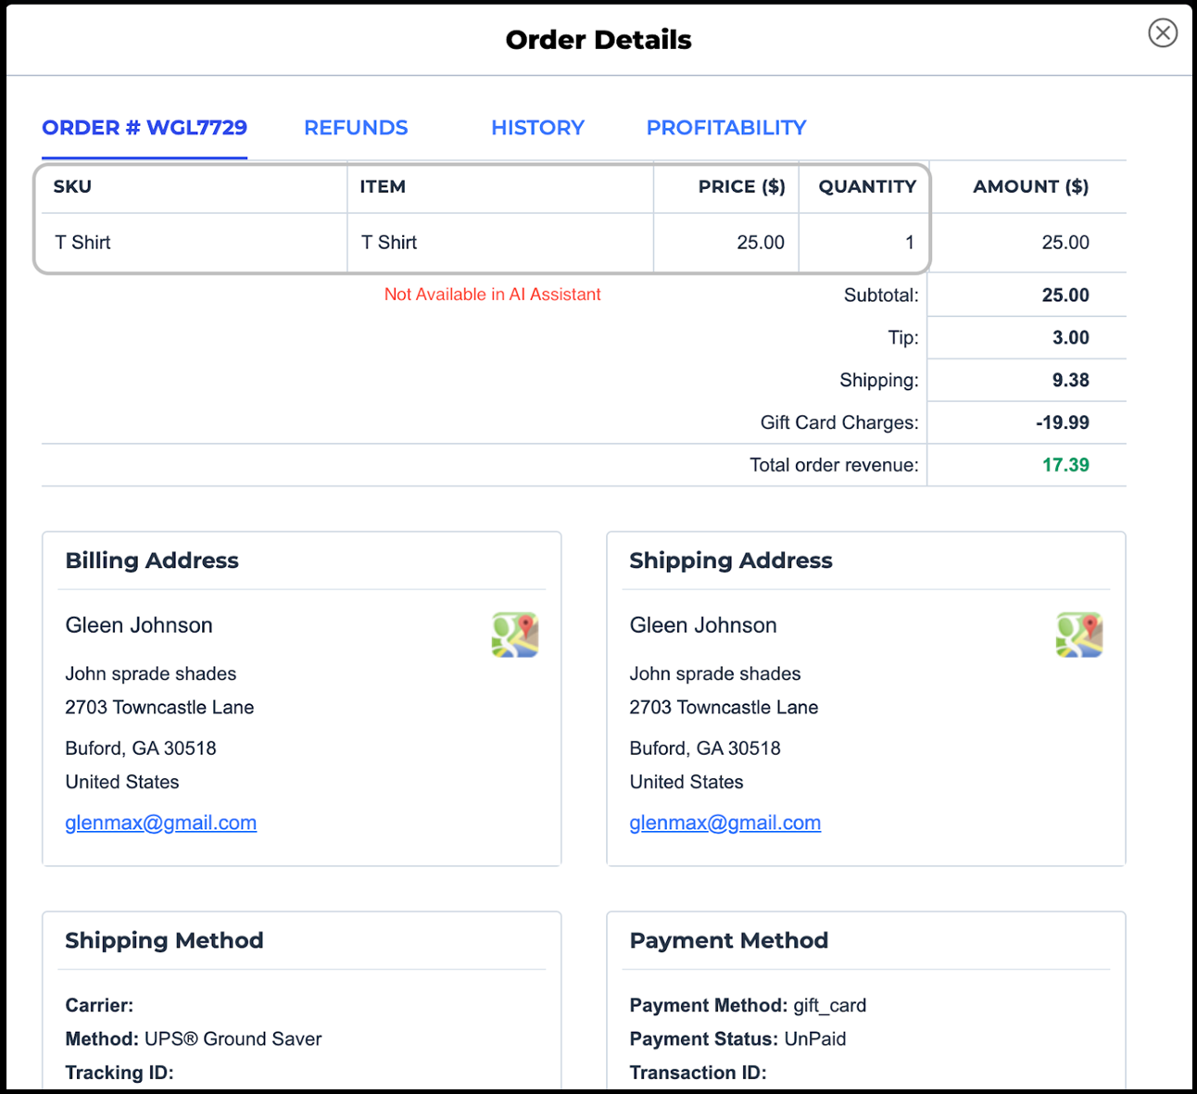Close the Order Details dialog

pos(1162,33)
